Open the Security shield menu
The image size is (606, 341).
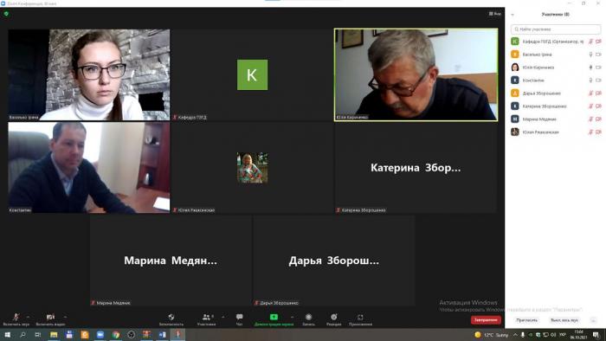(171, 319)
